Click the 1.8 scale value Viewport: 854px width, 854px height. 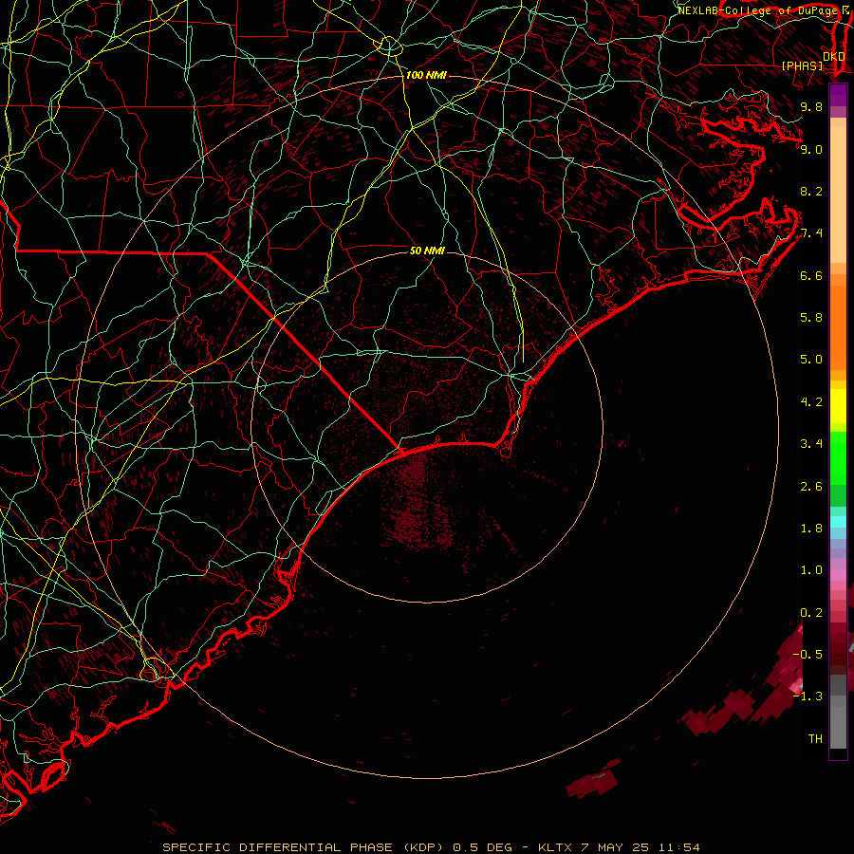click(811, 529)
